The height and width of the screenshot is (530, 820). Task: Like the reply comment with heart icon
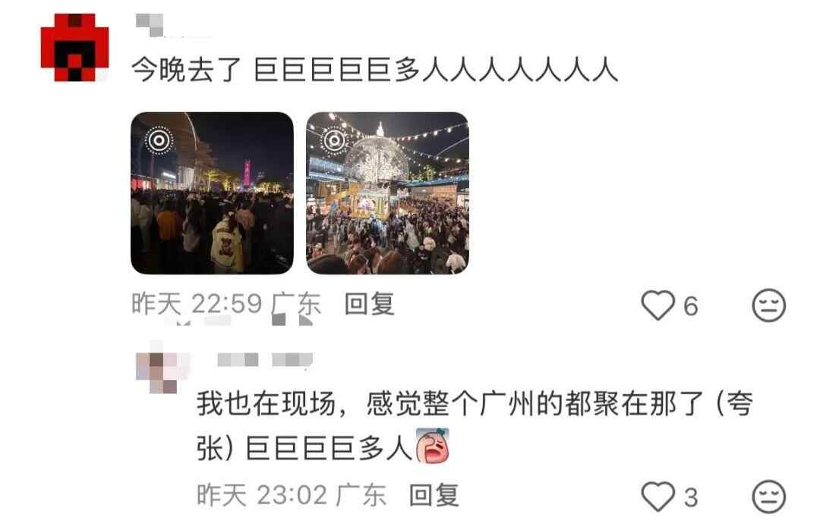point(658,497)
